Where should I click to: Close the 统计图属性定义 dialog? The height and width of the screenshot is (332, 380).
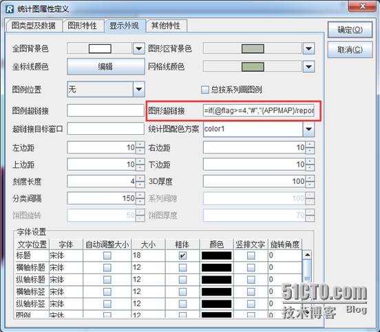coord(363,6)
